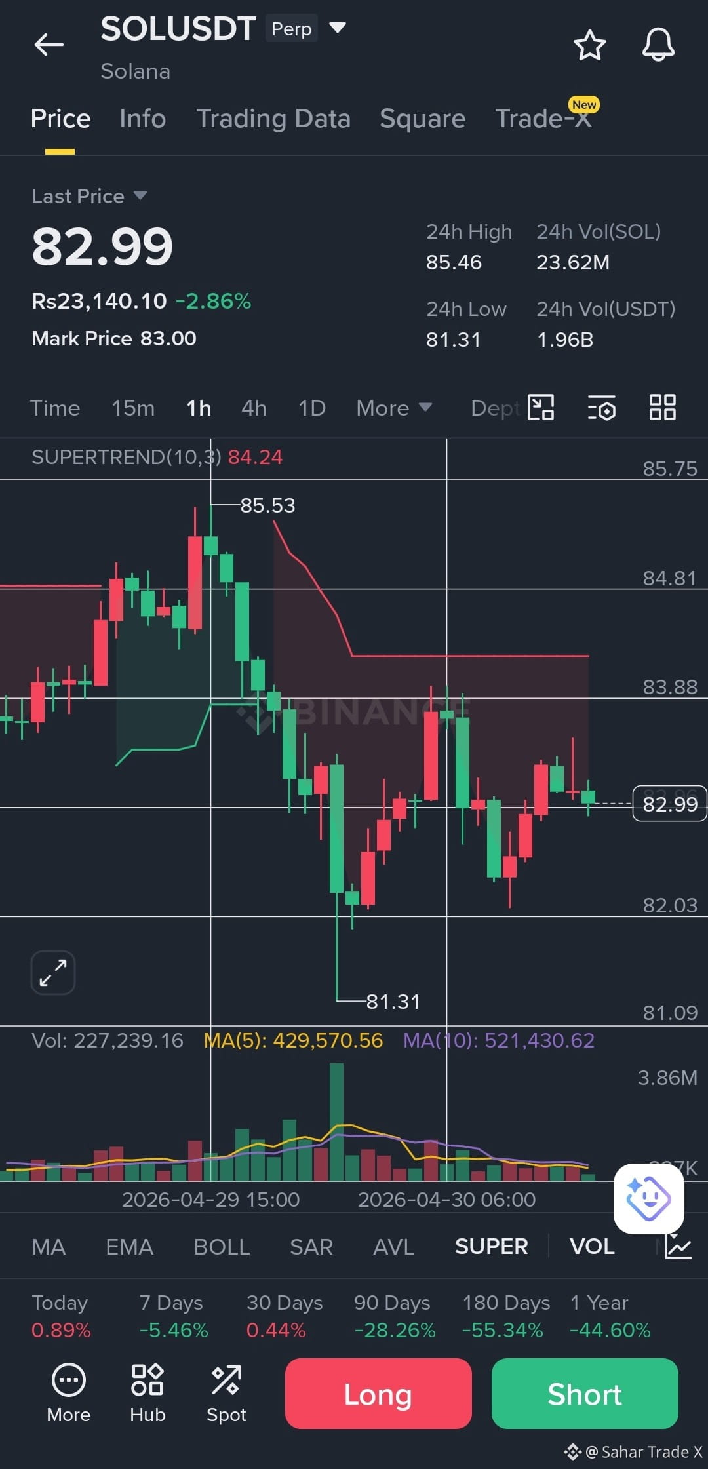Open the Trade-X tab
The height and width of the screenshot is (1469, 708).
click(x=543, y=119)
